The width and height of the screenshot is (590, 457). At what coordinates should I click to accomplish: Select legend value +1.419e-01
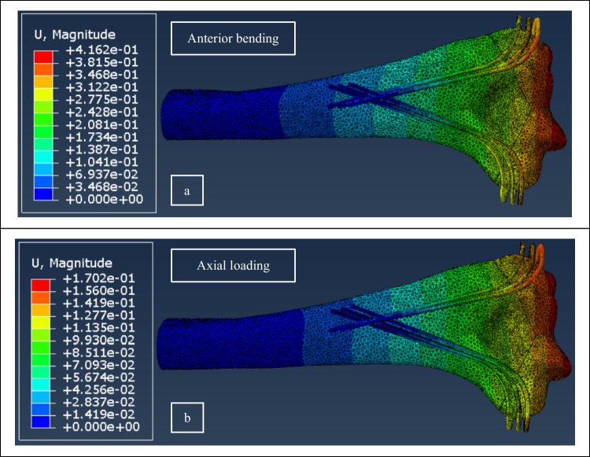99,303
